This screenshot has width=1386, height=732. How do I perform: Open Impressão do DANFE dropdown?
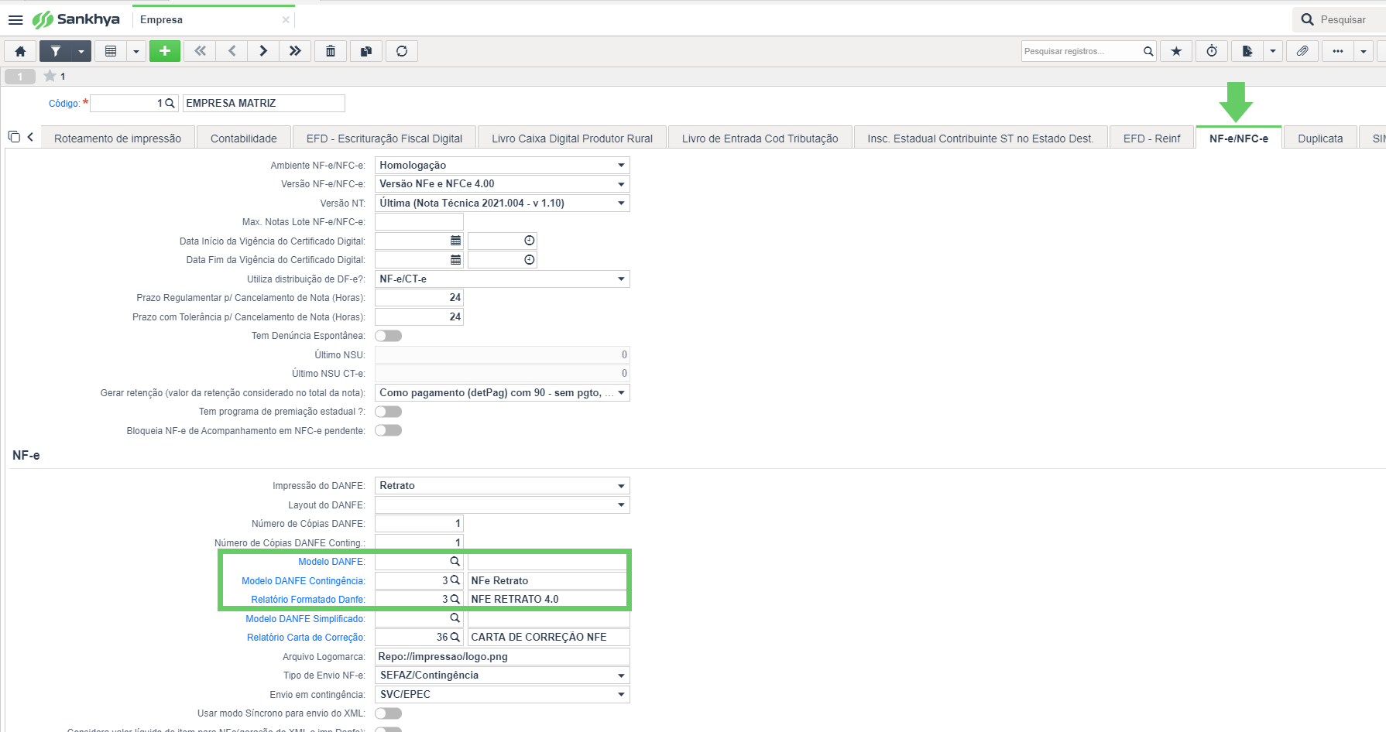[x=503, y=486]
